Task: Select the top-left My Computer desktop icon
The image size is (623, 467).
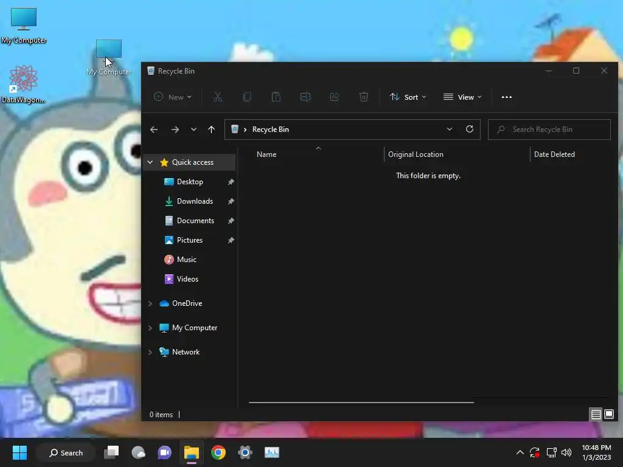Action: [x=24, y=26]
